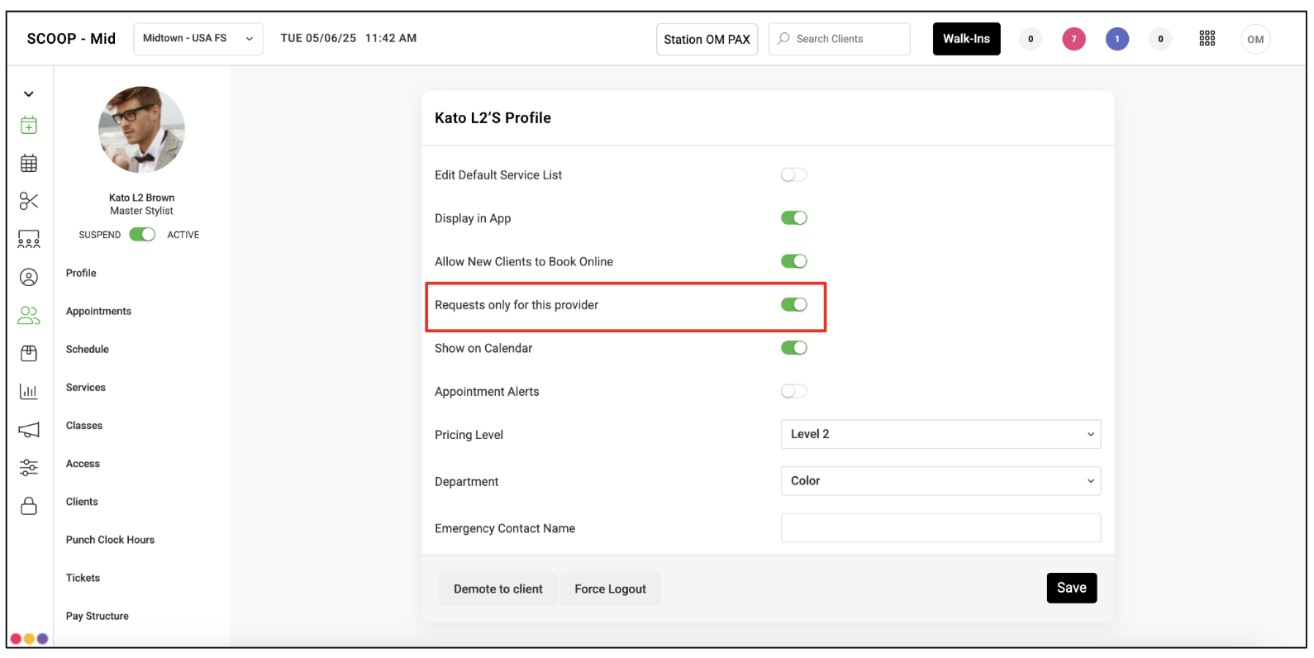Toggle Edit Default Service List switch
The height and width of the screenshot is (658, 1314).
tap(793, 174)
